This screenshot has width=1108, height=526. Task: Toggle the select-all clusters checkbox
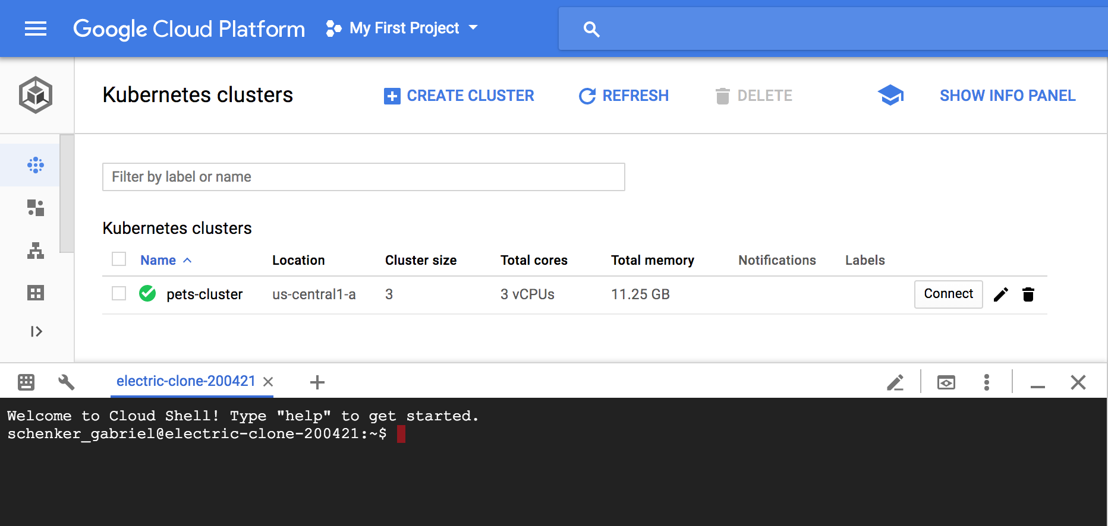(x=119, y=259)
